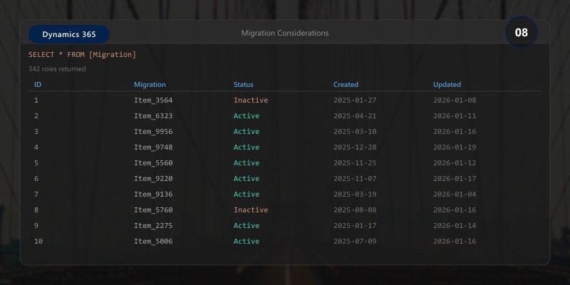The width and height of the screenshot is (570, 285).
Task: Select the Item_9956 cell
Action: pos(153,131)
